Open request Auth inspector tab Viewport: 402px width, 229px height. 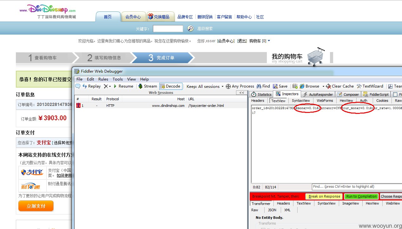[x=364, y=101]
